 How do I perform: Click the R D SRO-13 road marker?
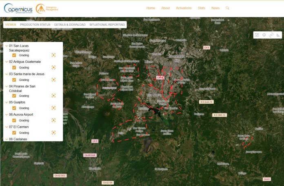220,115
